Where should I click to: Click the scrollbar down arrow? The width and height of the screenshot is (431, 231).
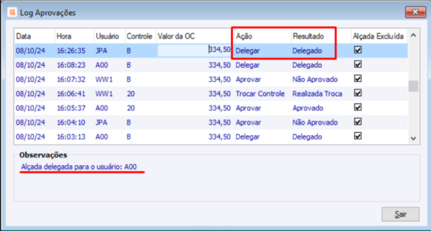[x=413, y=138]
